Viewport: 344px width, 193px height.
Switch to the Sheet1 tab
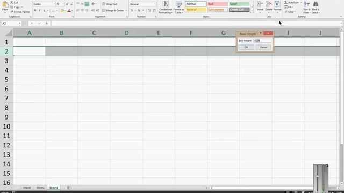coord(27,188)
